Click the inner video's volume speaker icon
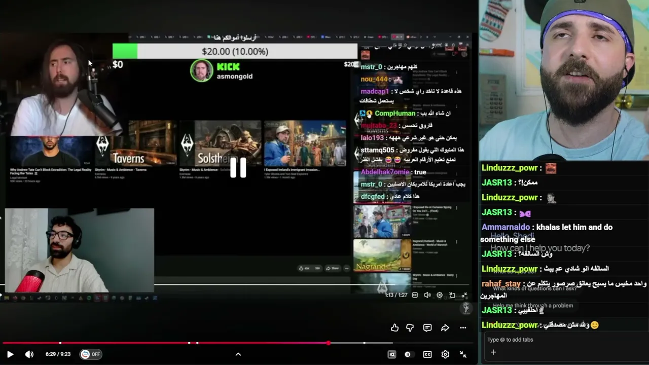The image size is (649, 365). coord(427,295)
